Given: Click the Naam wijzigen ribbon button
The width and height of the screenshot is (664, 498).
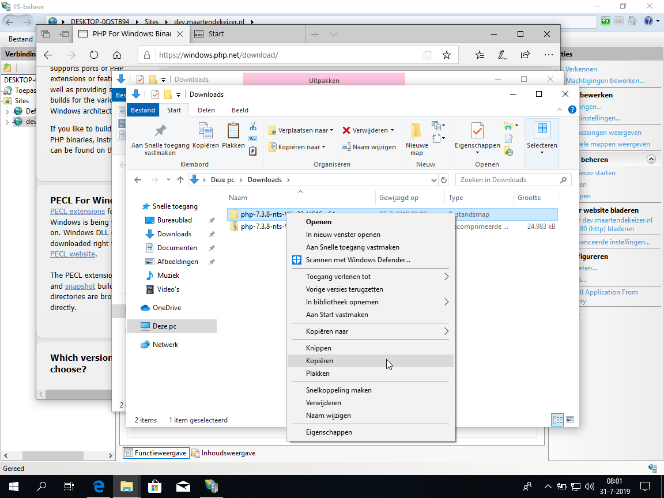Looking at the screenshot, I should pos(369,147).
